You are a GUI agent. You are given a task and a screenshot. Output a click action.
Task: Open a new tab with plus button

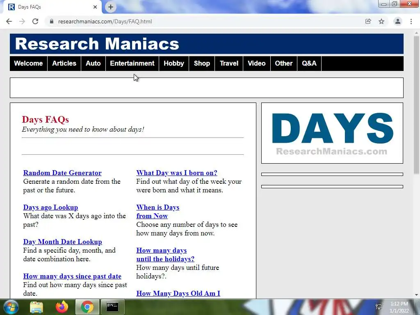pyautogui.click(x=111, y=7)
